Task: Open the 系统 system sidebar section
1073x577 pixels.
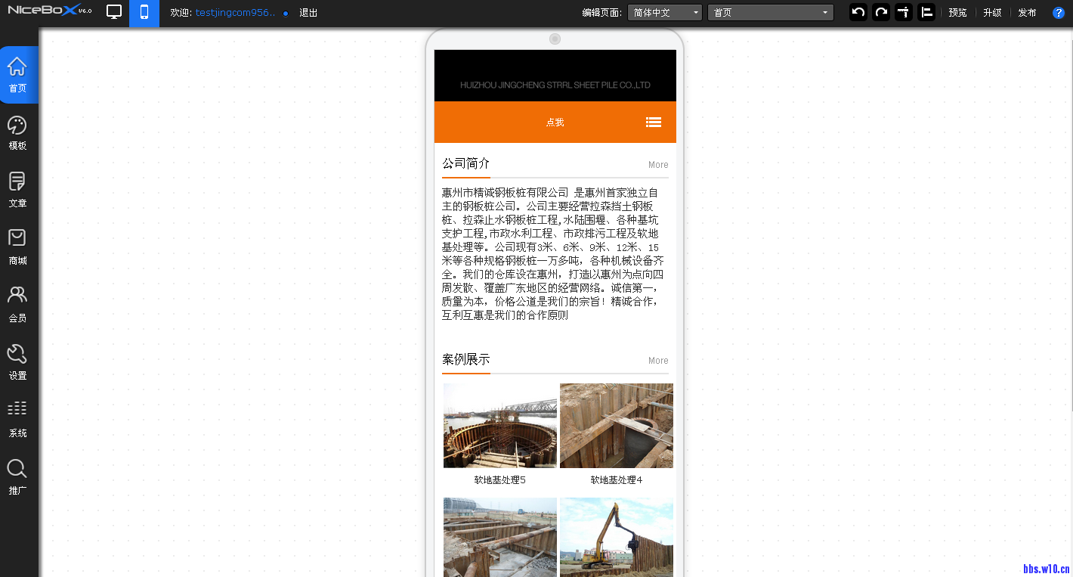Action: (17, 420)
